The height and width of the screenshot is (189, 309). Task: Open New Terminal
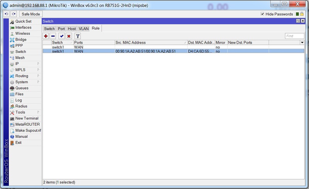pos(25,118)
